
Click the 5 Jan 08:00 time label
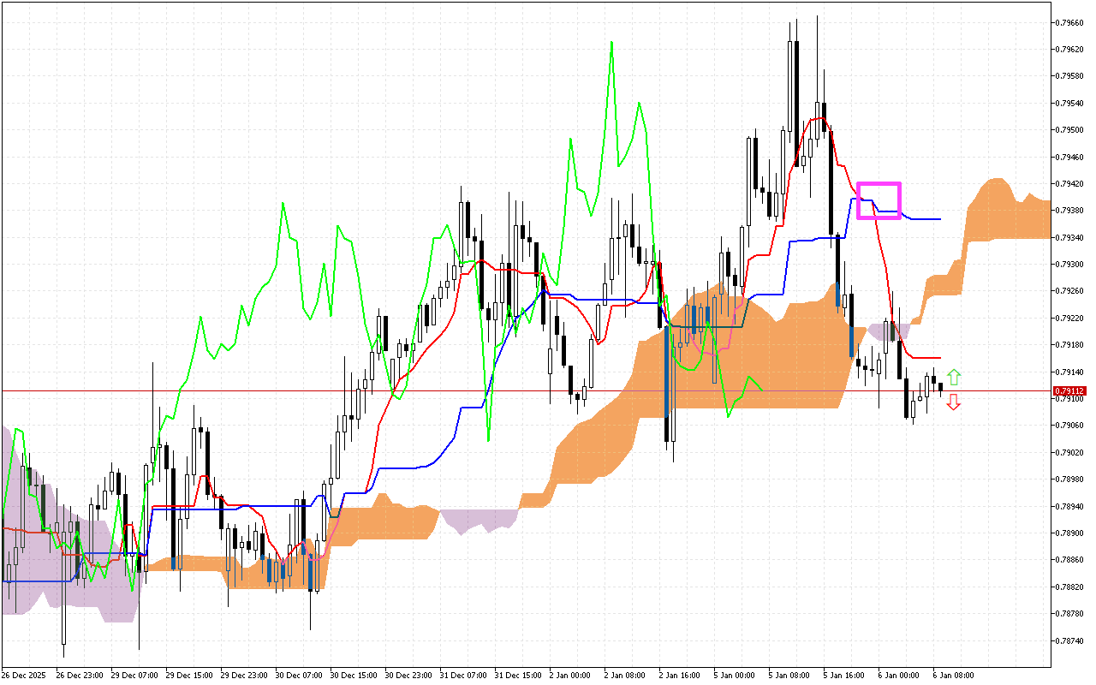tap(788, 675)
